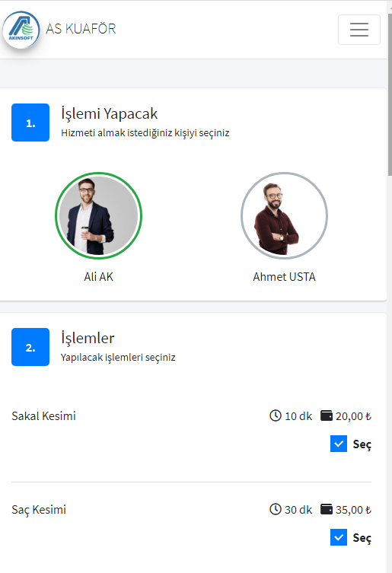
Task: Click the Saç Kesimi service name
Action: pyautogui.click(x=39, y=510)
